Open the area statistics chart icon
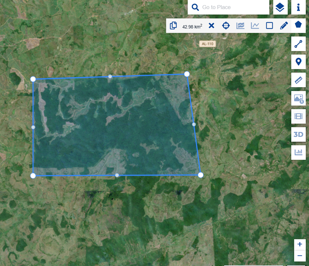The width and height of the screenshot is (309, 266). pos(240,26)
